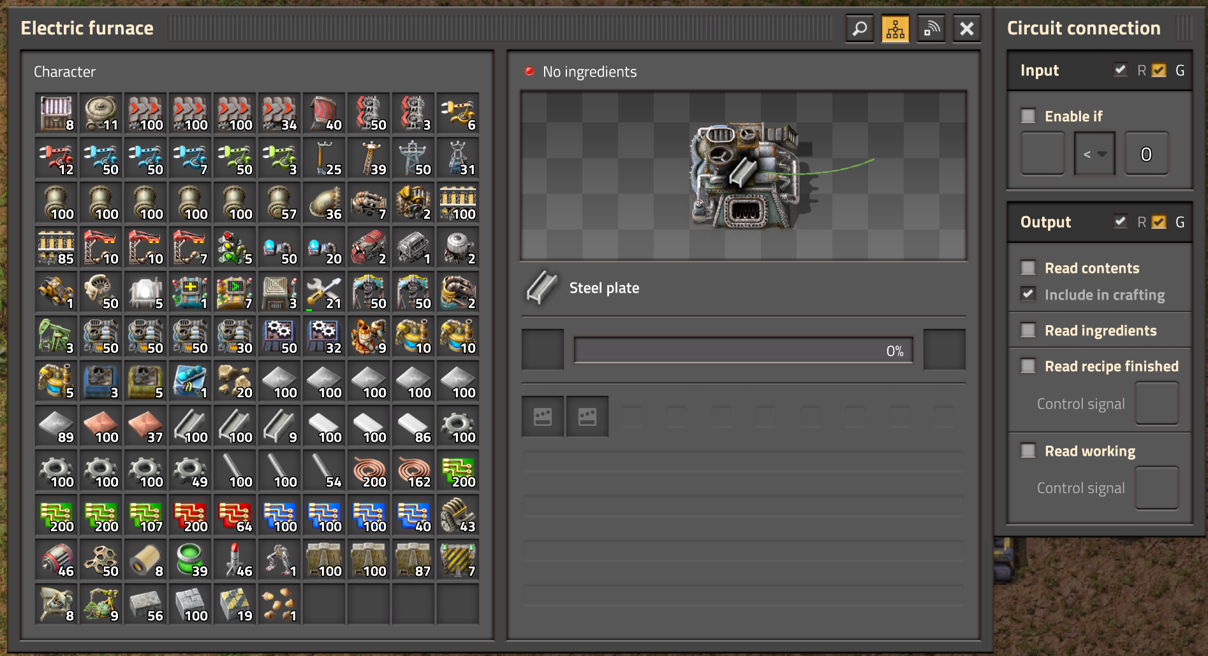The image size is (1208, 656).
Task: Pick the pipe to ground stack of 36
Action: point(324,203)
